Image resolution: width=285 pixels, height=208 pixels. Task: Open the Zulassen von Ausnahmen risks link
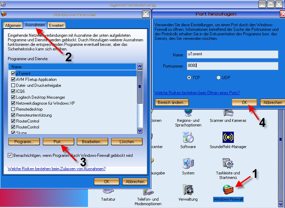[56, 169]
